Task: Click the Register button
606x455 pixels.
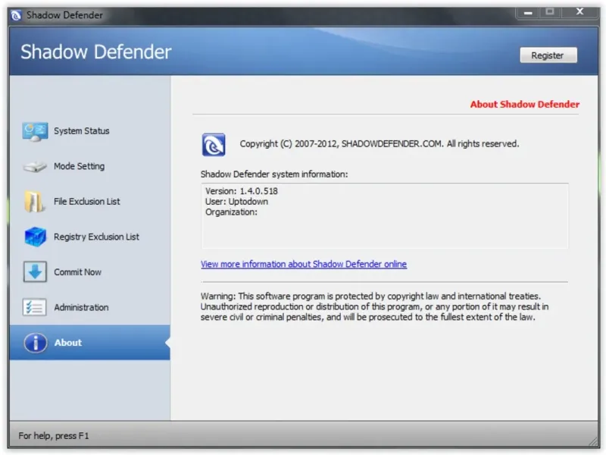Action: tap(548, 55)
